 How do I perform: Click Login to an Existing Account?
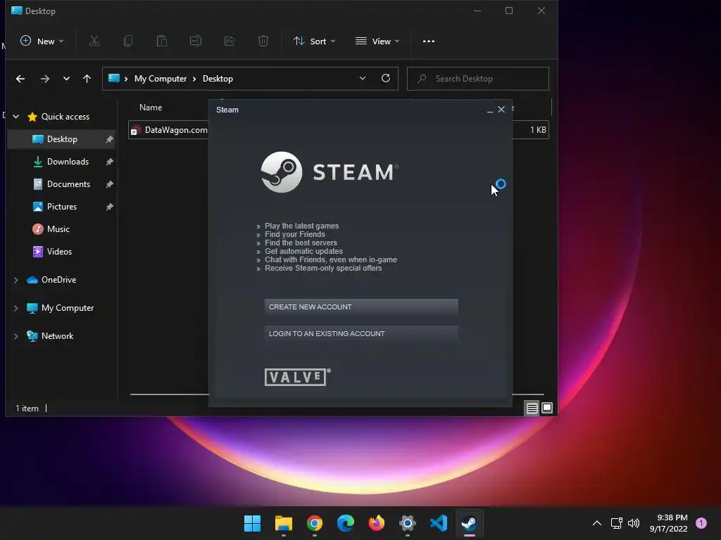pyautogui.click(x=361, y=334)
